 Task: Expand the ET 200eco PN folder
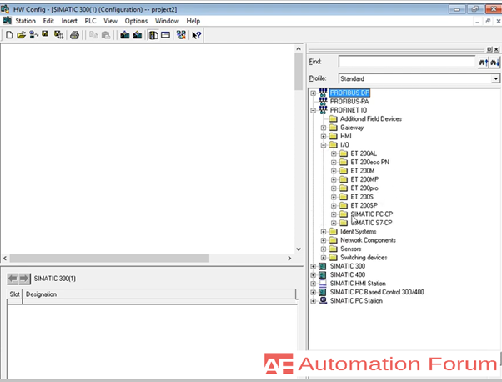tap(334, 163)
